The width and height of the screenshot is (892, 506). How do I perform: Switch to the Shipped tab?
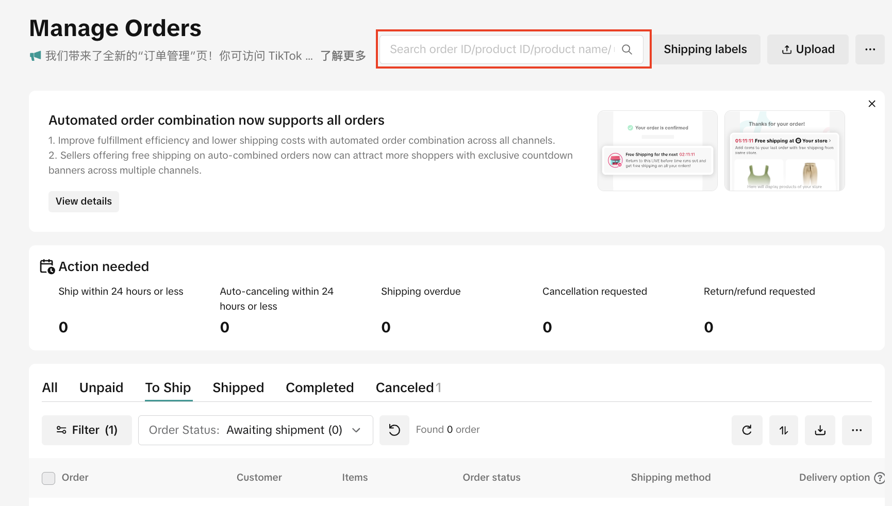point(238,387)
